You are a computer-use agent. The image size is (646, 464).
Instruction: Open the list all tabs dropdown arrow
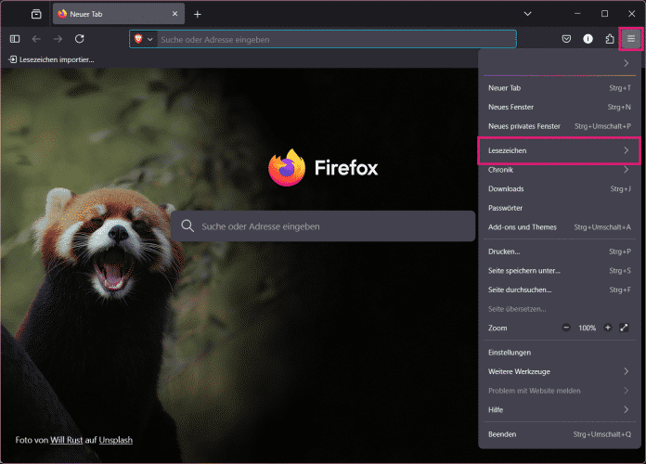point(527,14)
